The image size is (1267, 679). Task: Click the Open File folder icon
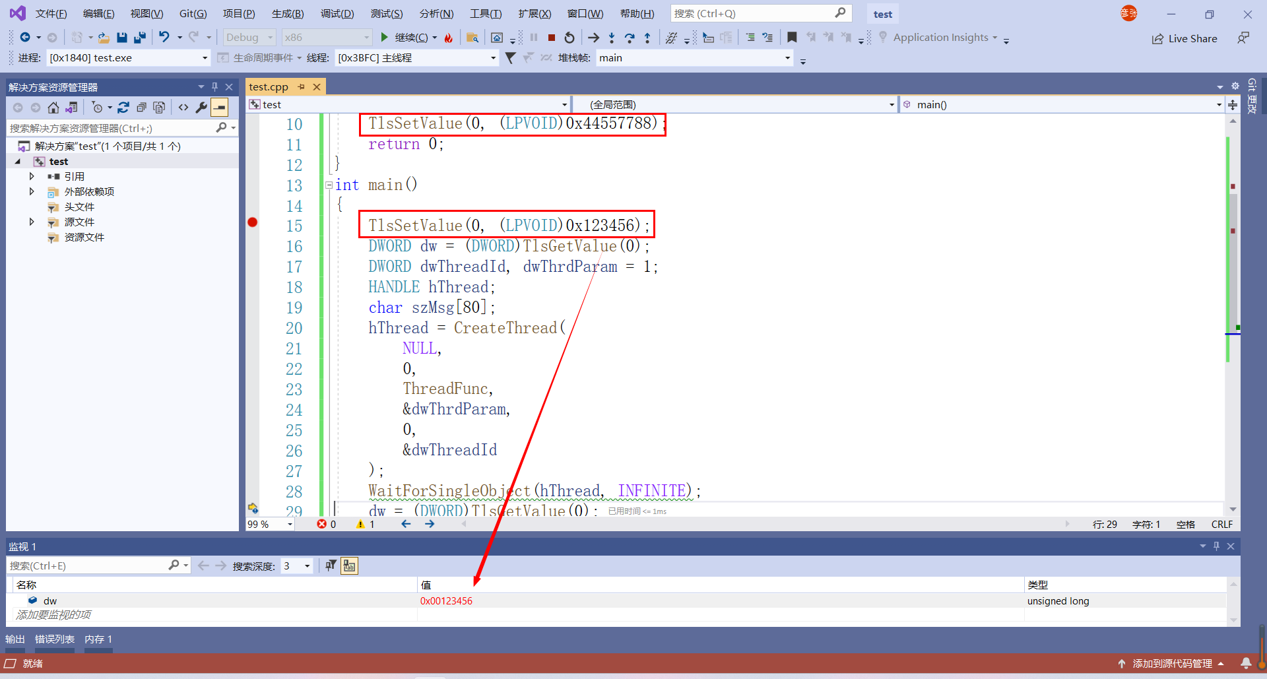[x=104, y=38]
